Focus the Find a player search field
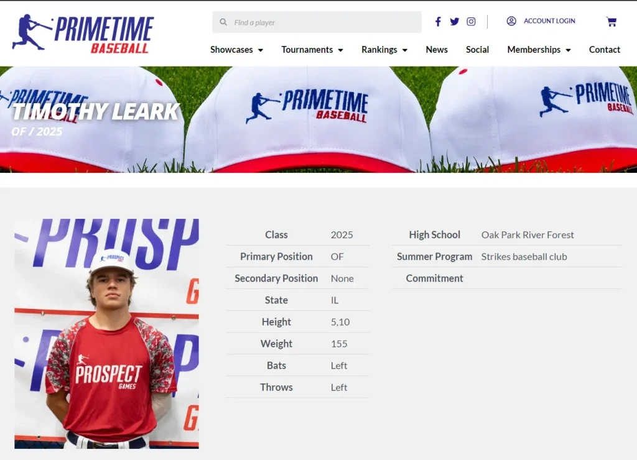The height and width of the screenshot is (460, 637). click(317, 22)
